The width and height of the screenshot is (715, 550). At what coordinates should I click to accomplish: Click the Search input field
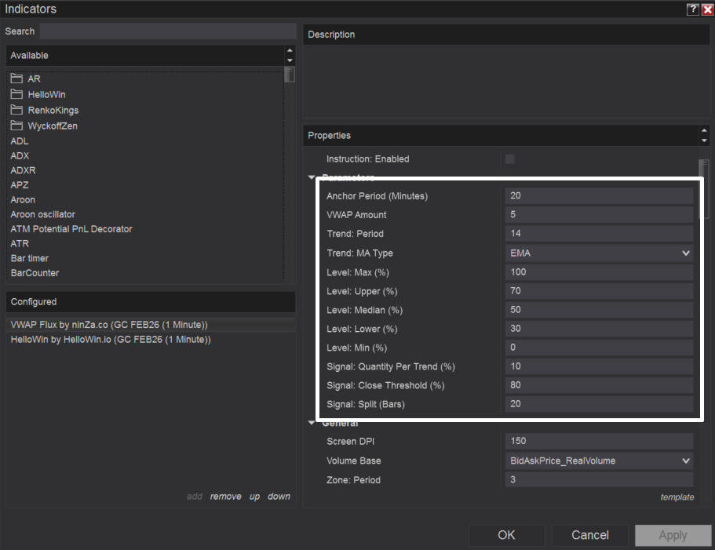point(168,31)
